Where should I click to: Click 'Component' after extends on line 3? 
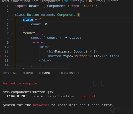[x=66, y=15]
